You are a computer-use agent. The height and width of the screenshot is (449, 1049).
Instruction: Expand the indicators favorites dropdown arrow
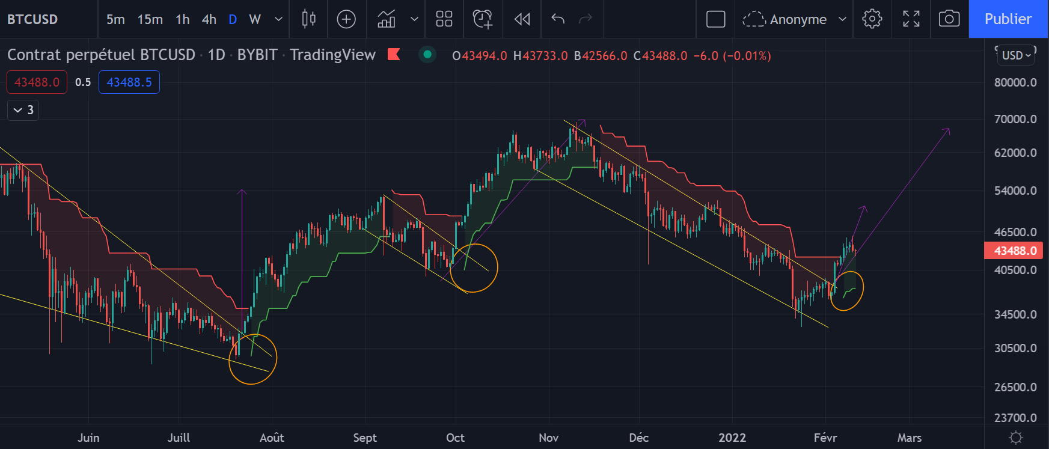[x=414, y=19]
